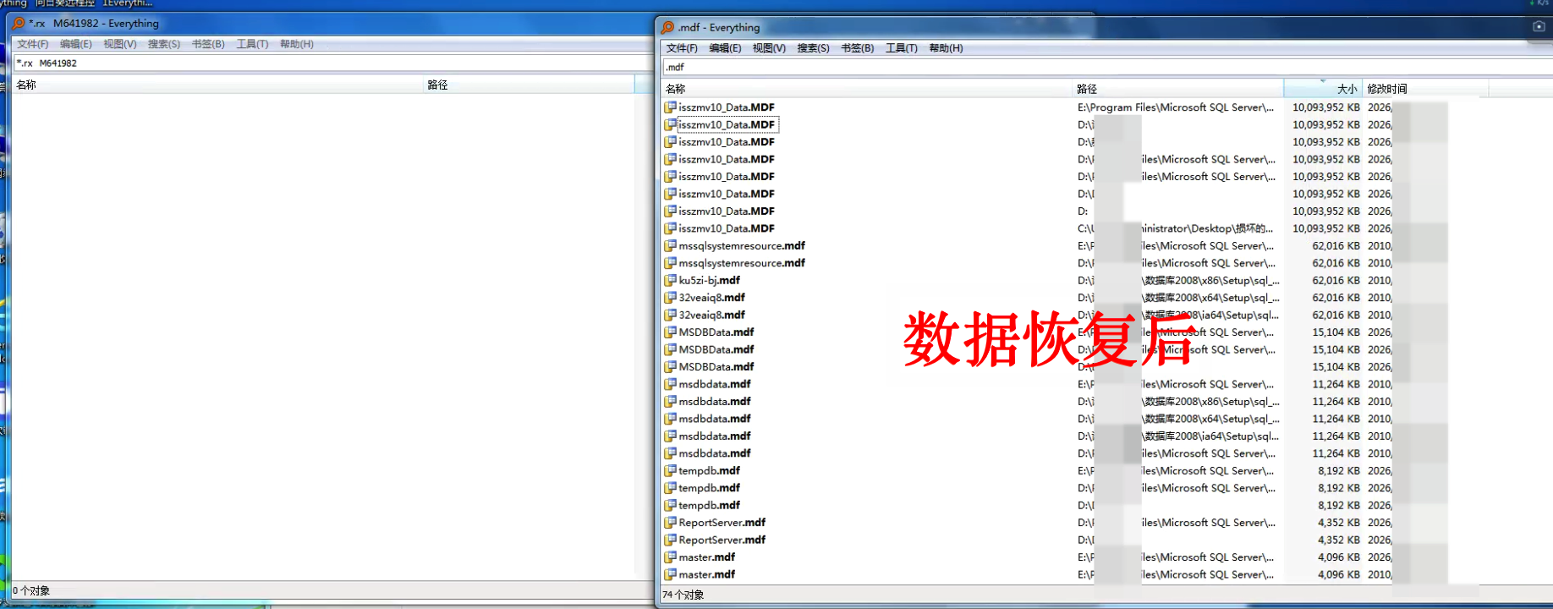Click the mssqlsystemresource.mdf icon on the E: drive
Screen dimensions: 1553x609
click(x=670, y=246)
